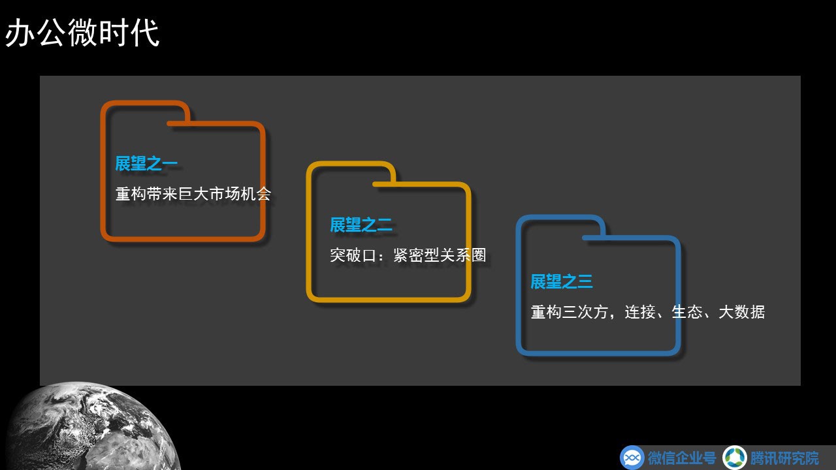The image size is (836, 470).
Task: Click the 微信企业号 round logo icon
Action: tap(632, 458)
